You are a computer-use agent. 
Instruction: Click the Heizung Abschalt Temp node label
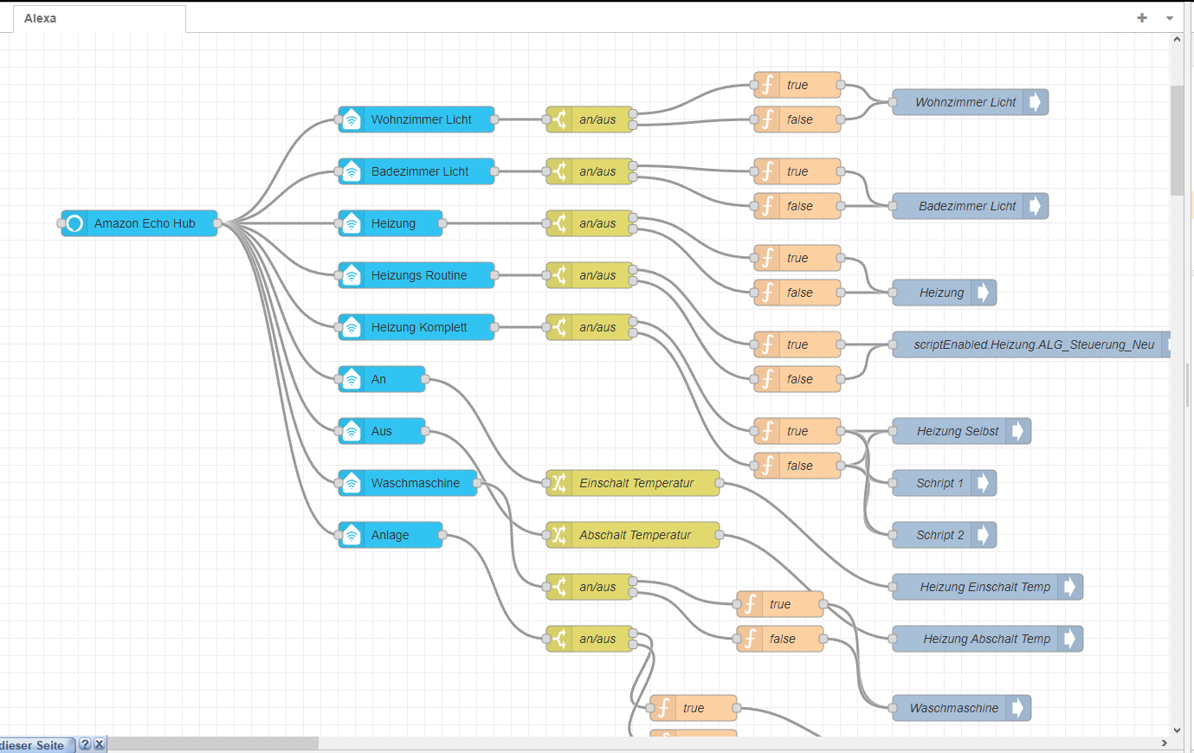(986, 639)
